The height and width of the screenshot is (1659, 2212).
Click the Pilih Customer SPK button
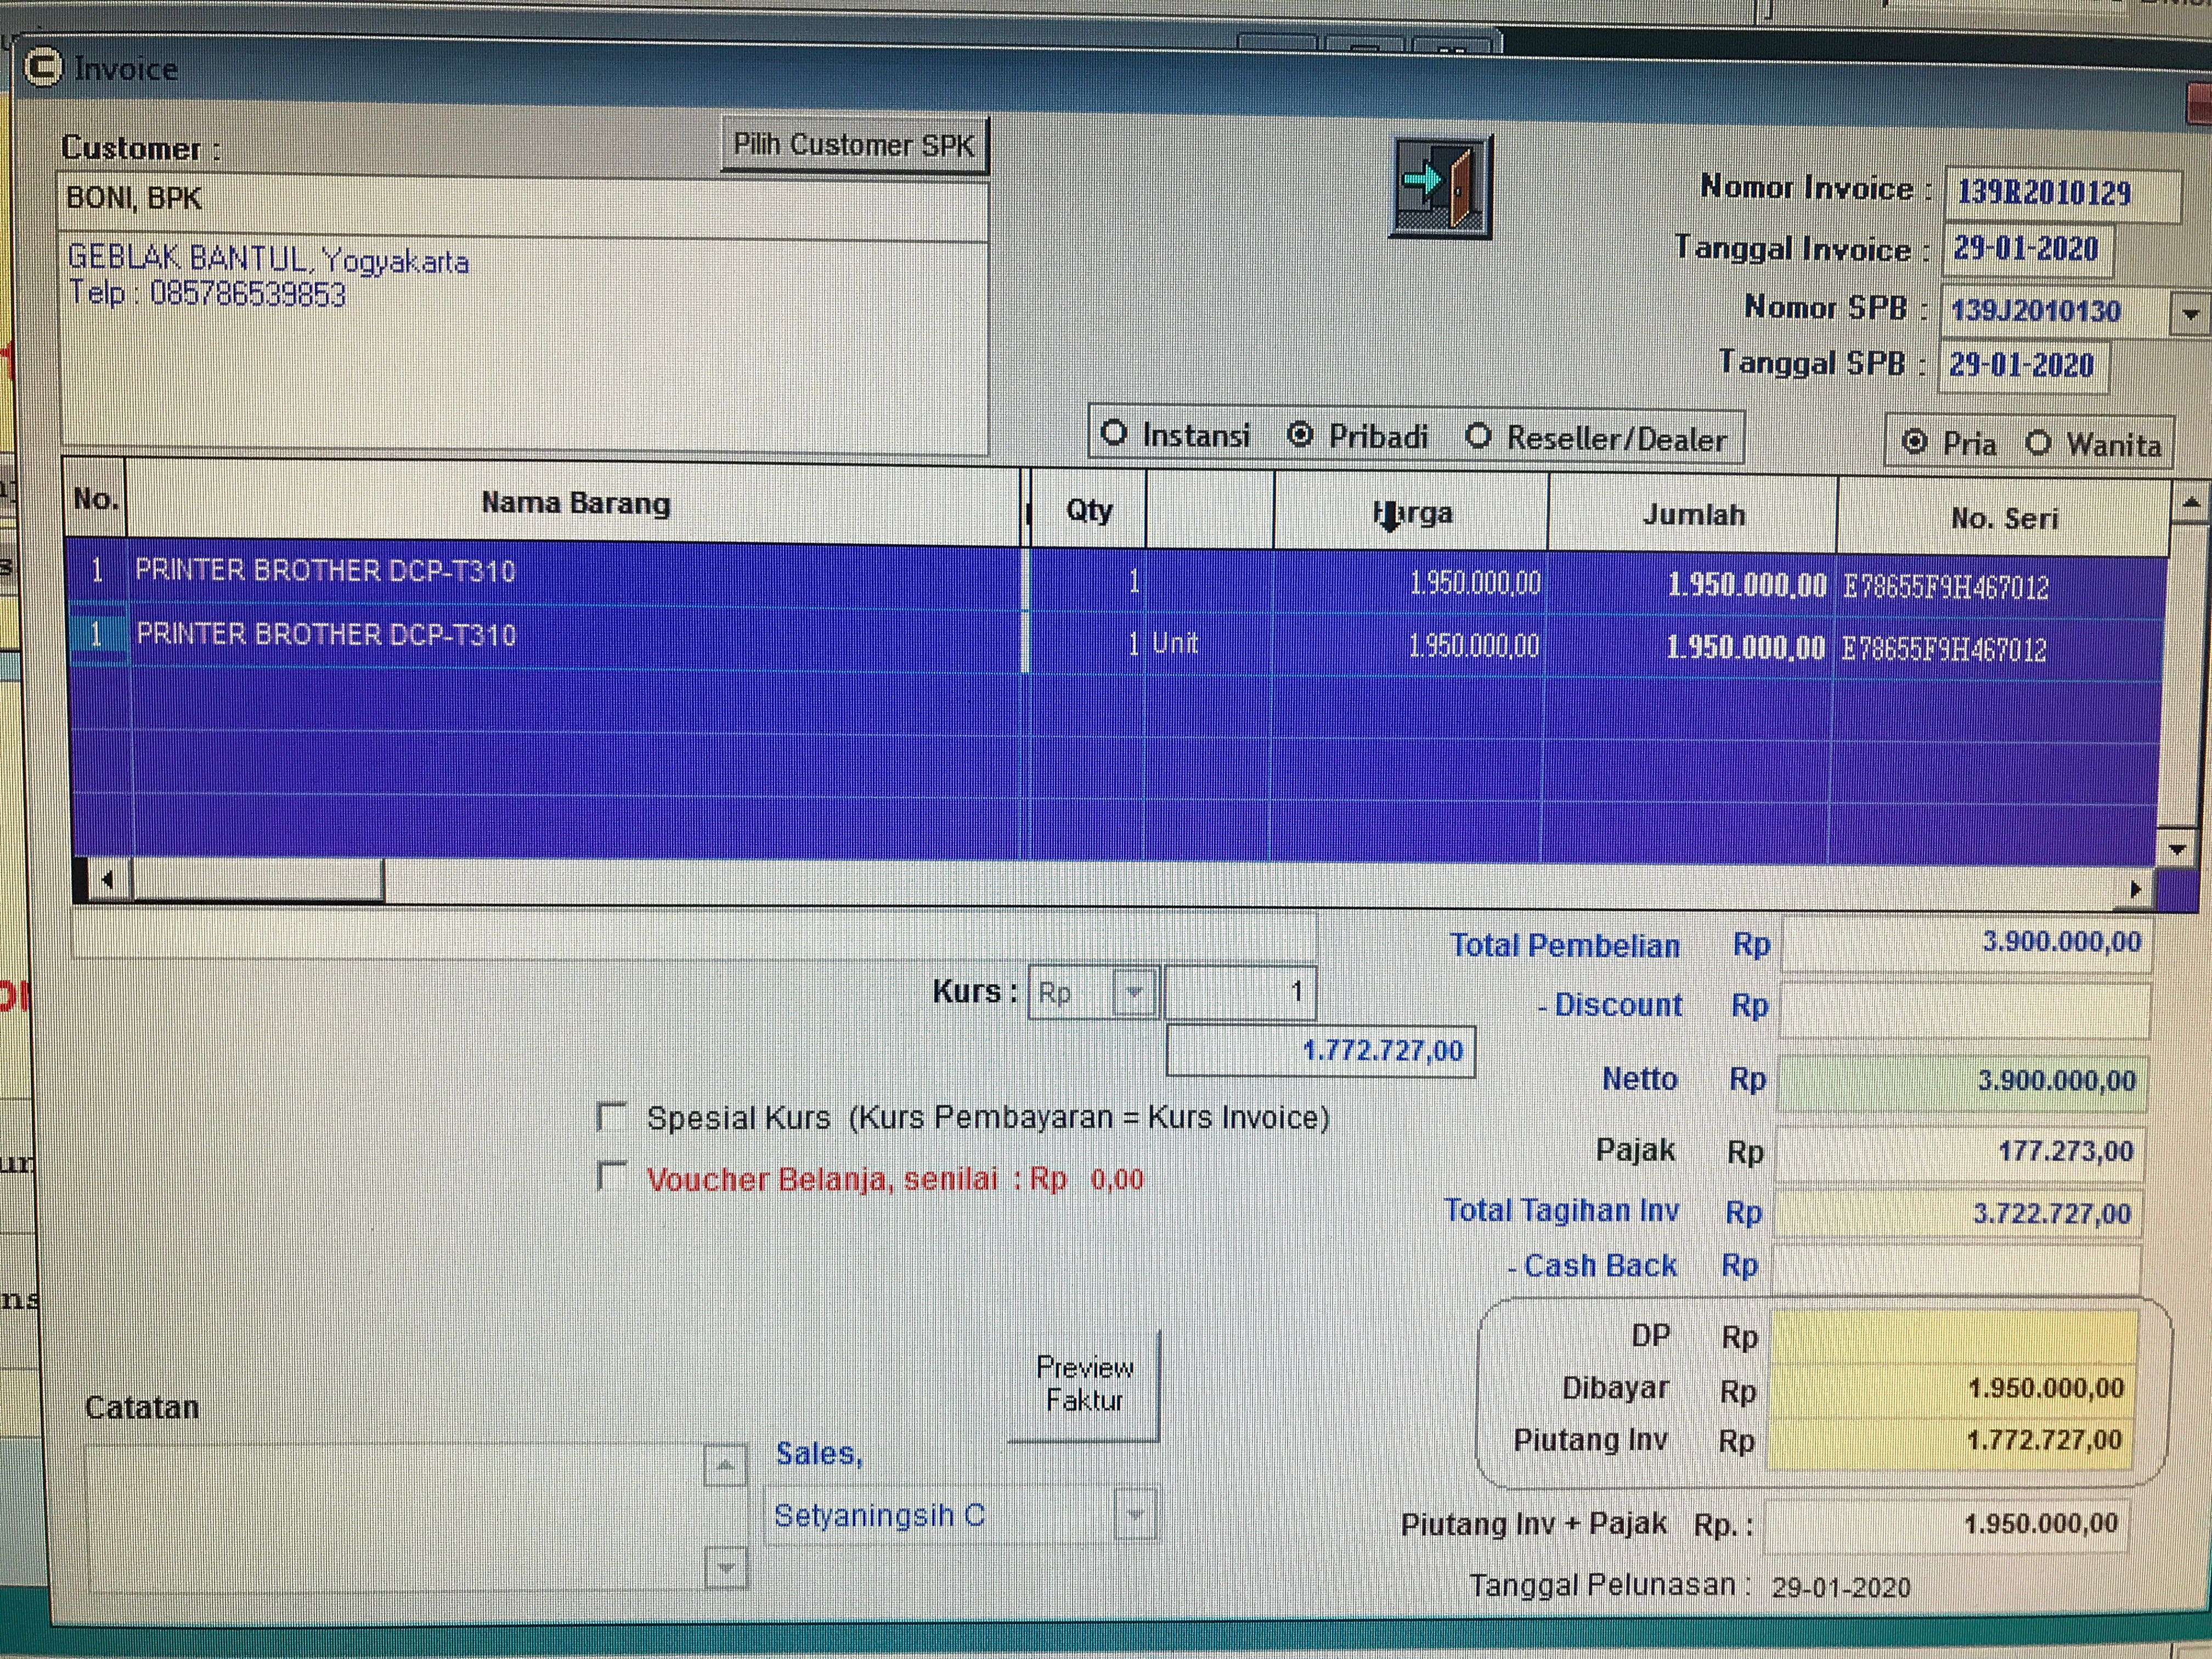854,146
